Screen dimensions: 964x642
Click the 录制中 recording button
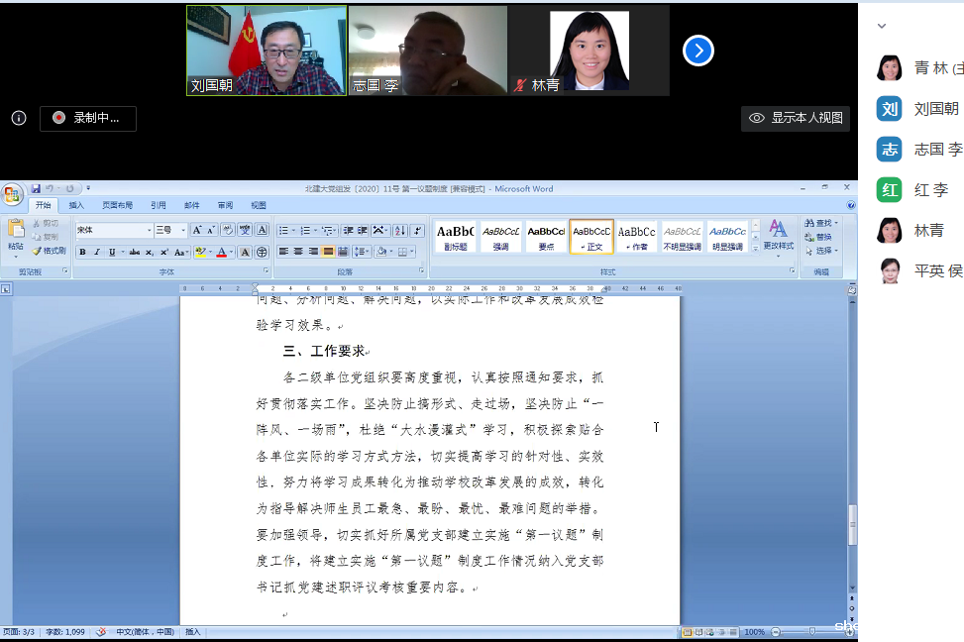tap(87, 118)
